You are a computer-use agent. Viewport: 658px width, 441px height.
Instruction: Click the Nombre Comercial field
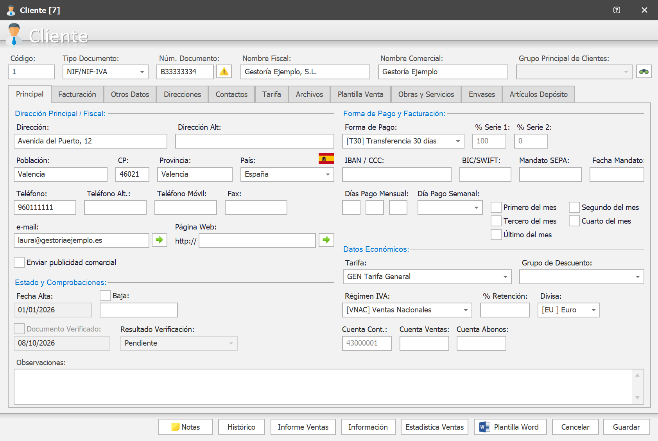coord(443,72)
